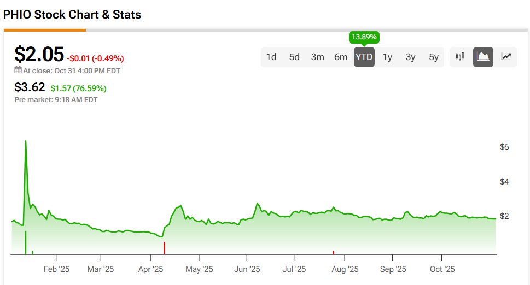Screen dimensions: 530x285
Task: Switch chart to 5d range
Action: [294, 57]
